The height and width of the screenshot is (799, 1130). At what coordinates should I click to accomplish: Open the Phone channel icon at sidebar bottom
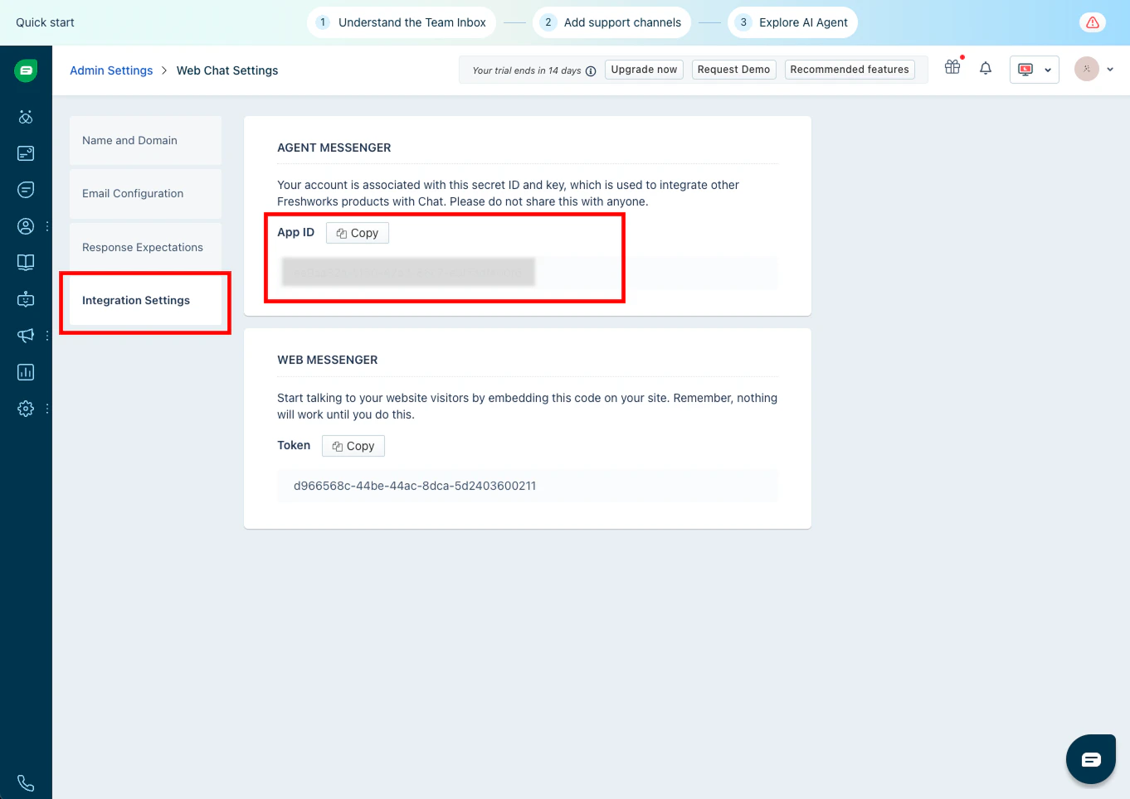[x=25, y=782]
